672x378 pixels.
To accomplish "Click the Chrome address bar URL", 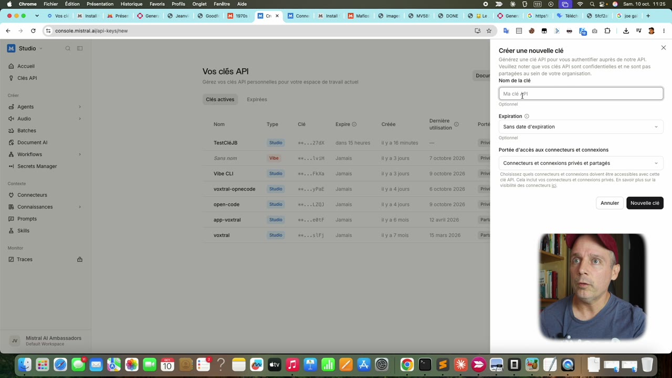I will 91,31.
